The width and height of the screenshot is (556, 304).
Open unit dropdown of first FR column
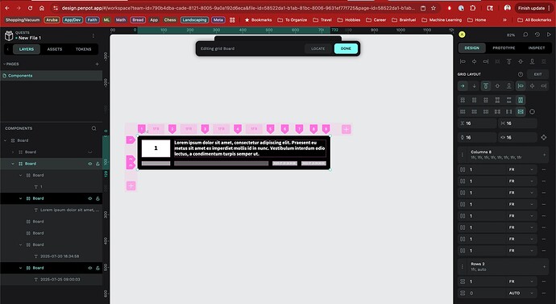point(521,169)
